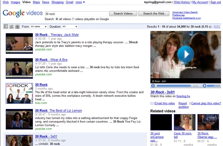Open the Duration All dropdown
This screenshot has width=223, height=146.
point(70,26)
